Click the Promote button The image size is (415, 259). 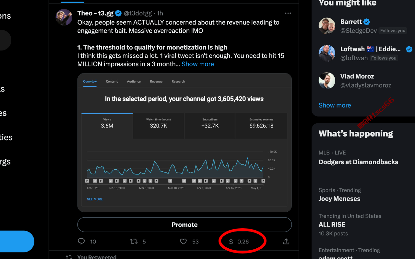[184, 225]
